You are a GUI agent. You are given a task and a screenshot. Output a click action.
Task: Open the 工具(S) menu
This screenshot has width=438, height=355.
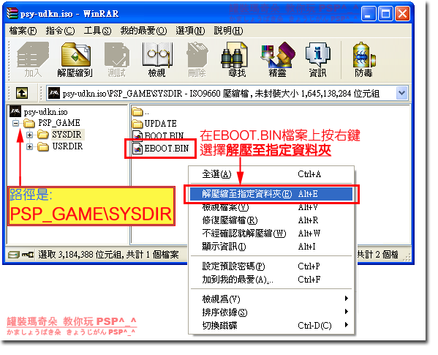[x=97, y=31]
